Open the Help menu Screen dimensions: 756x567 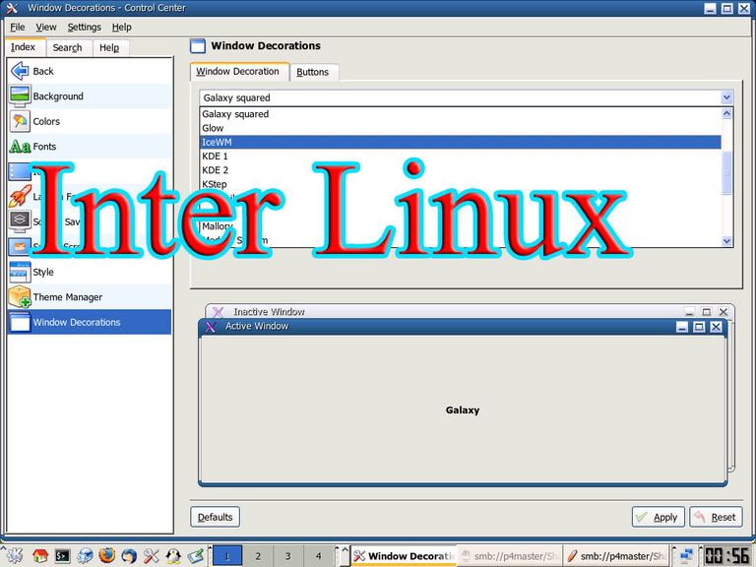coord(121,27)
